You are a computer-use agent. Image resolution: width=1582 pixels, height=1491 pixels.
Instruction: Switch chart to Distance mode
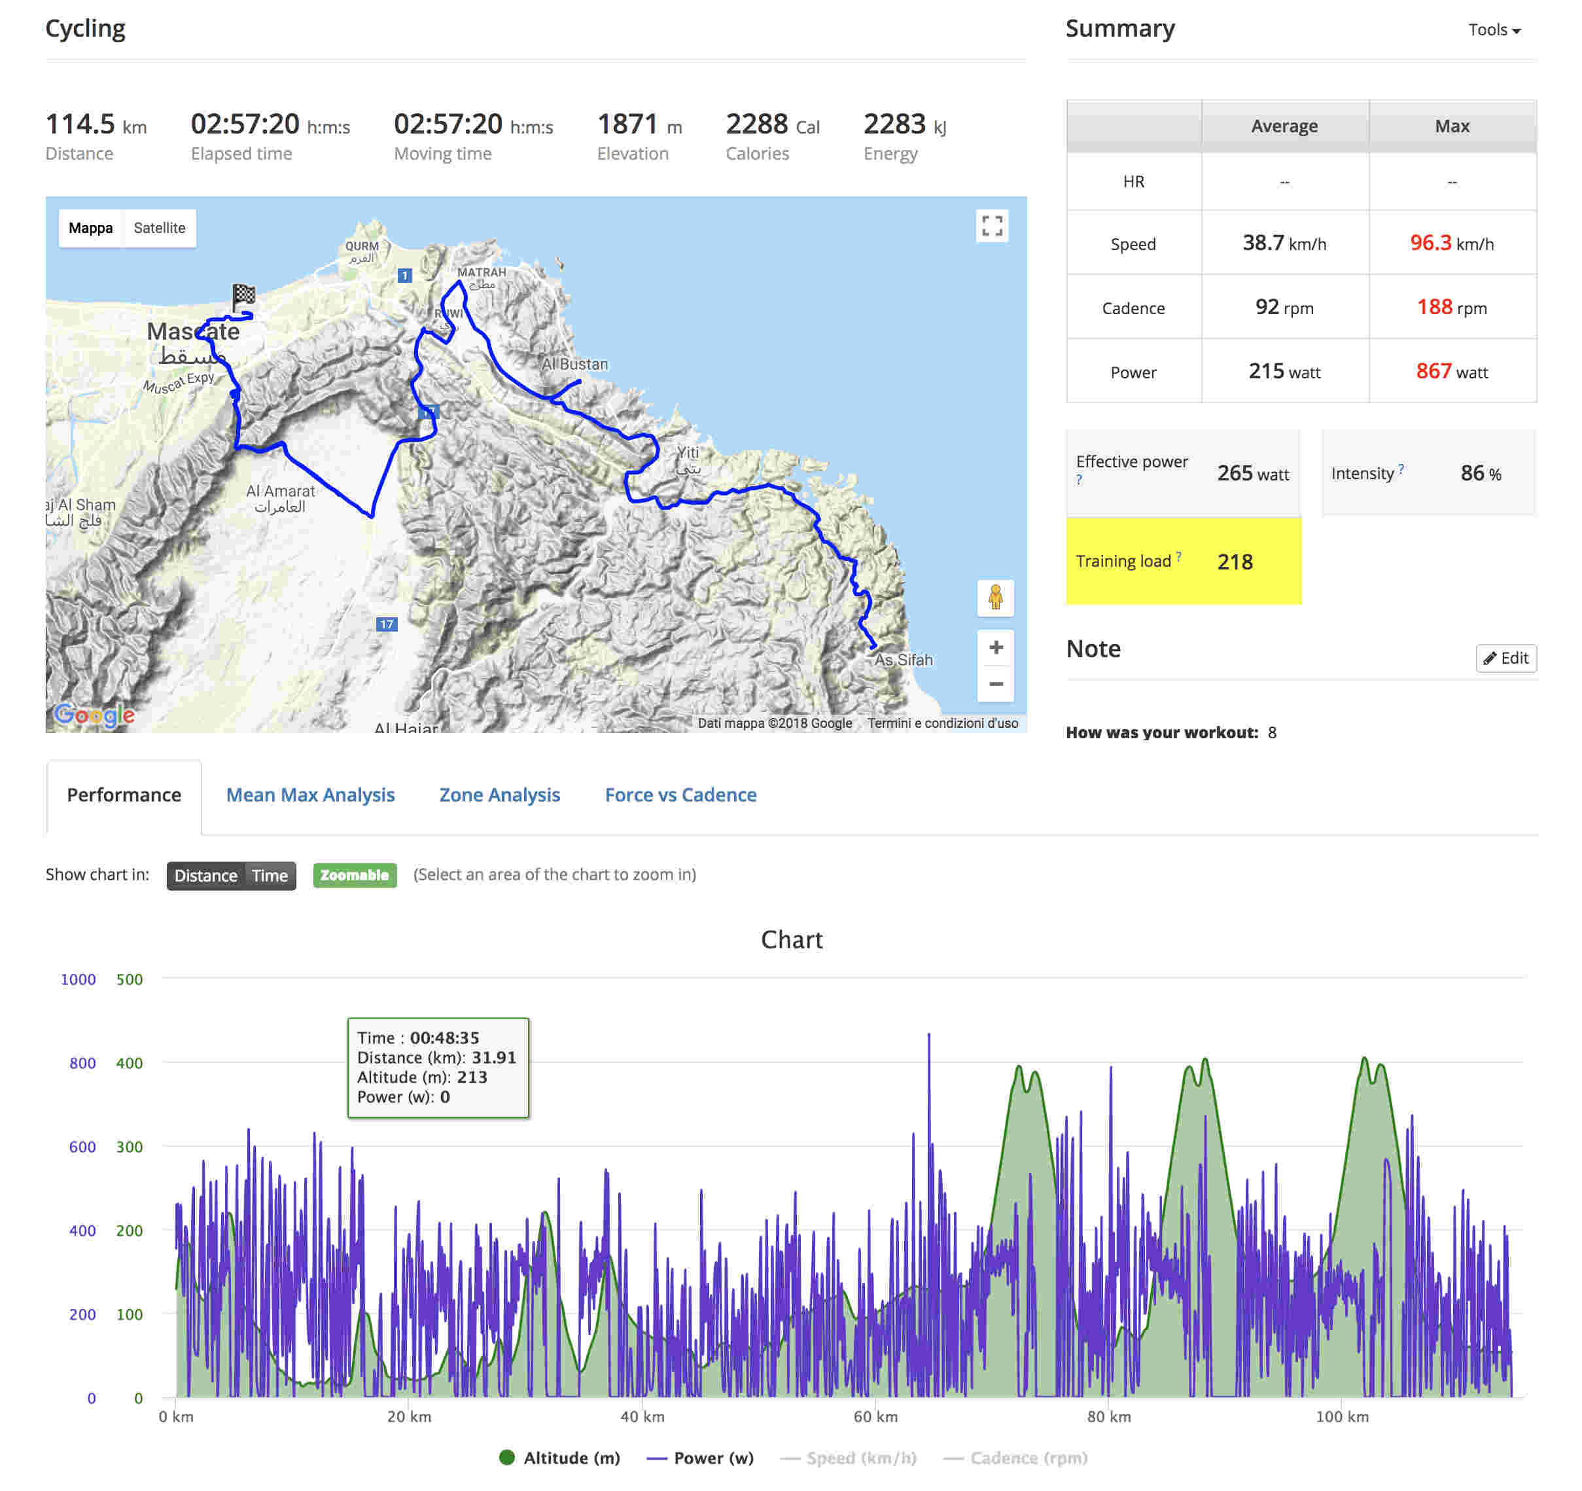click(205, 876)
